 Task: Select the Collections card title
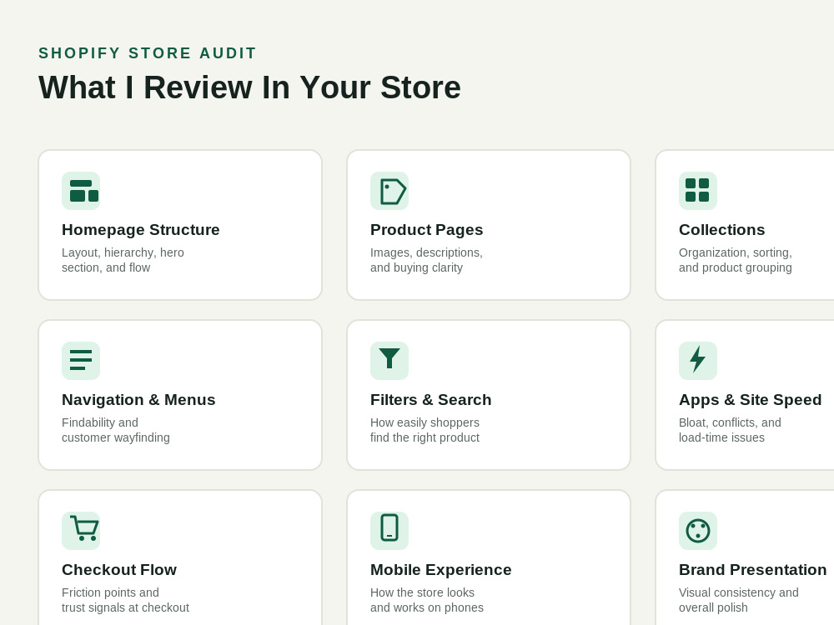tap(721, 230)
